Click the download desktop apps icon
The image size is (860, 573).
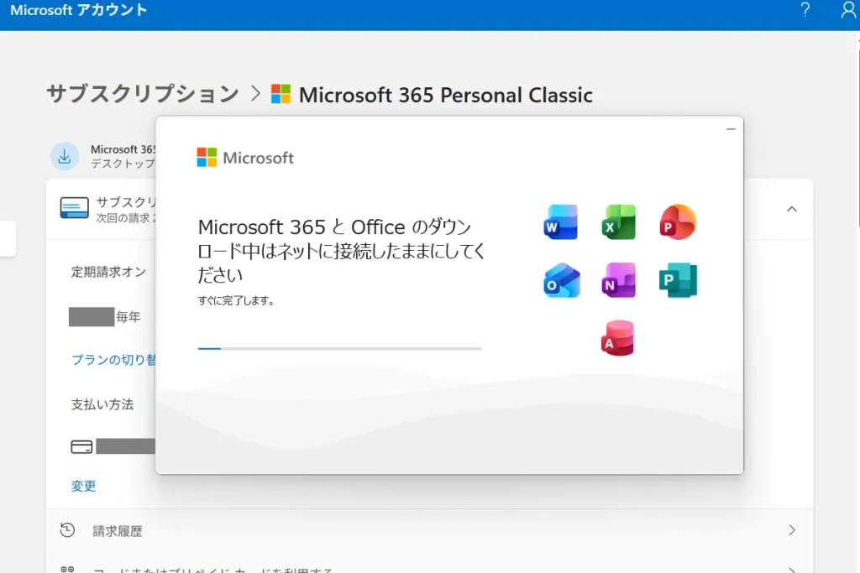pyautogui.click(x=65, y=157)
